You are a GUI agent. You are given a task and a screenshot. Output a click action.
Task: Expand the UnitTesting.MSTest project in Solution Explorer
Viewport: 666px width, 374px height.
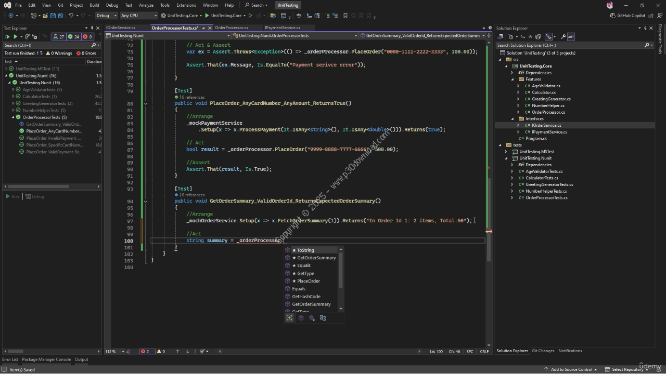[506, 152]
